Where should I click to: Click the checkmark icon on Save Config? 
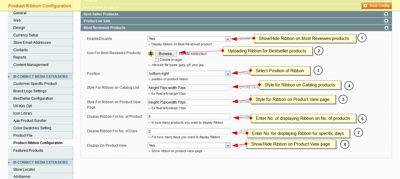coord(365,6)
